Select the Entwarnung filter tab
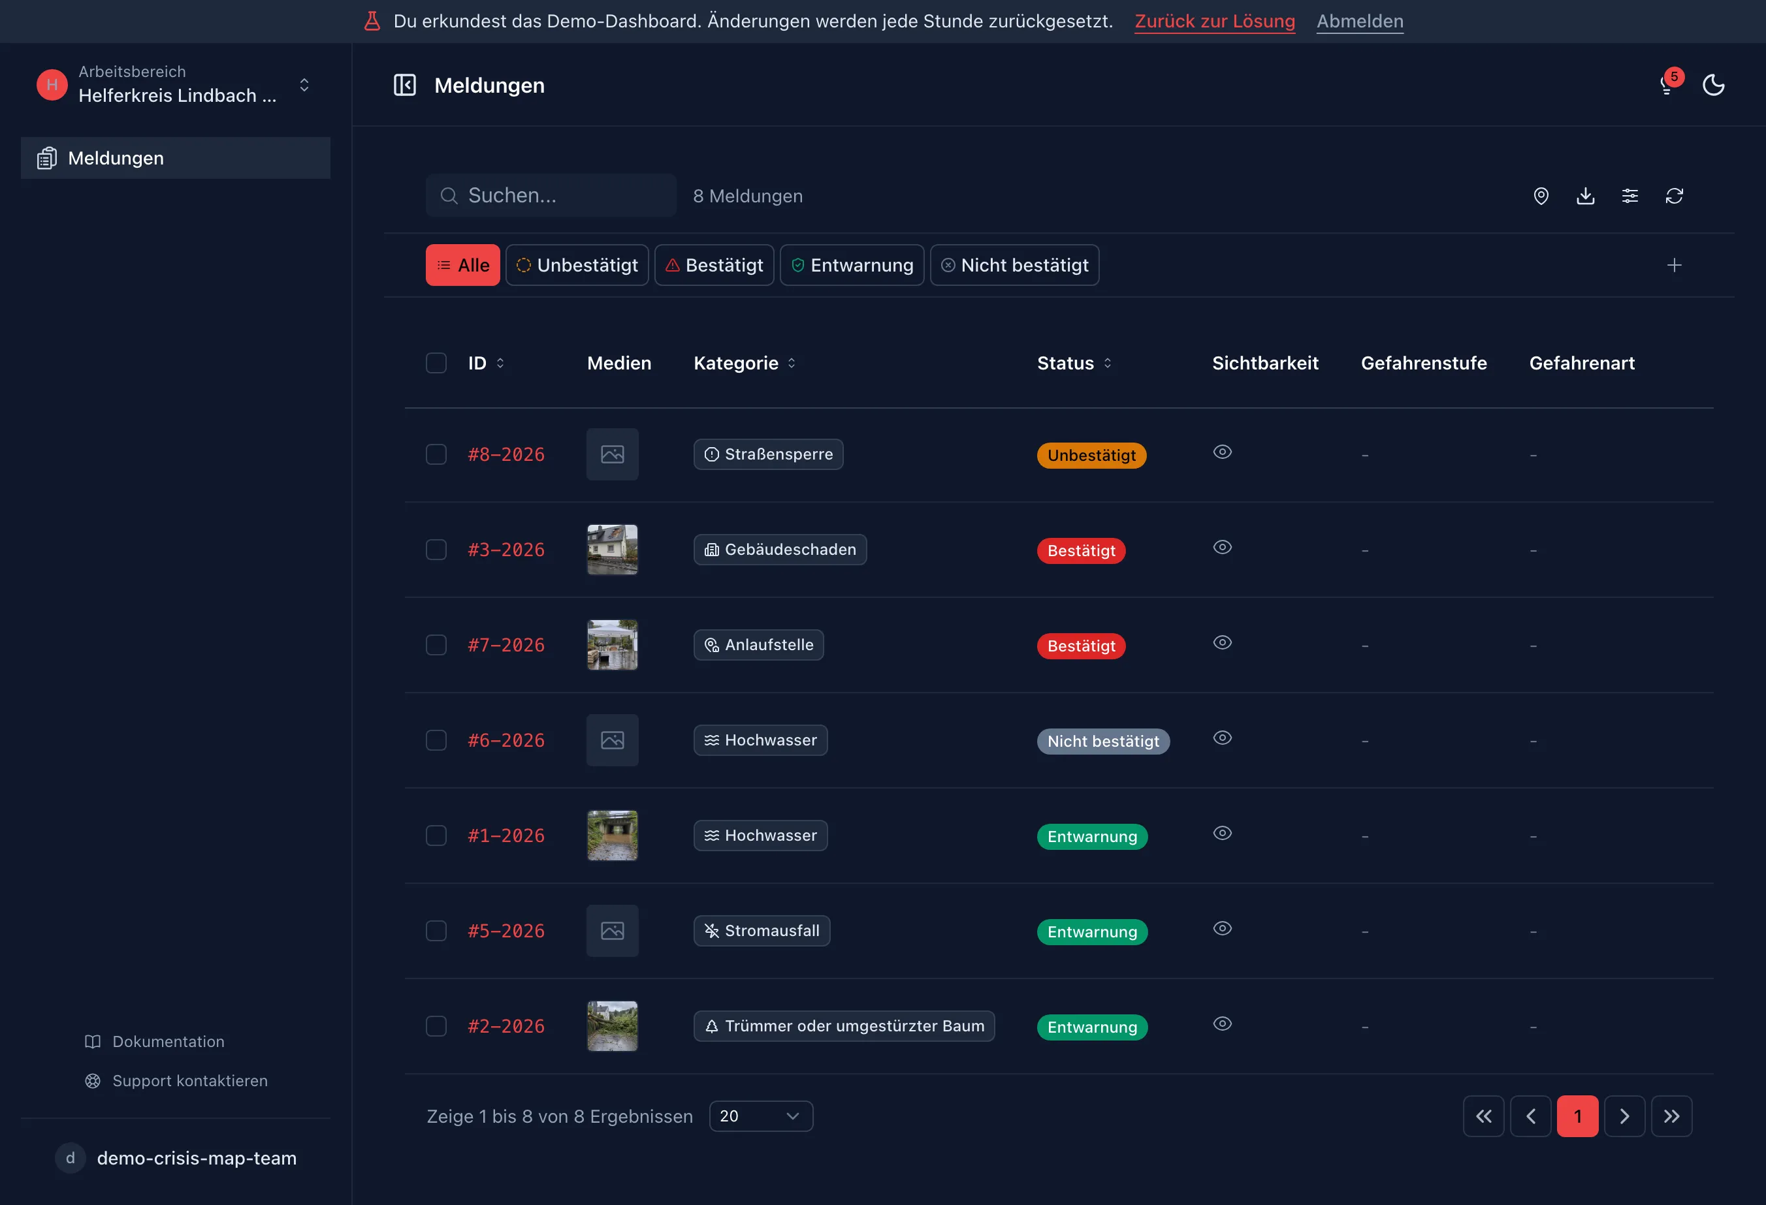 852,265
